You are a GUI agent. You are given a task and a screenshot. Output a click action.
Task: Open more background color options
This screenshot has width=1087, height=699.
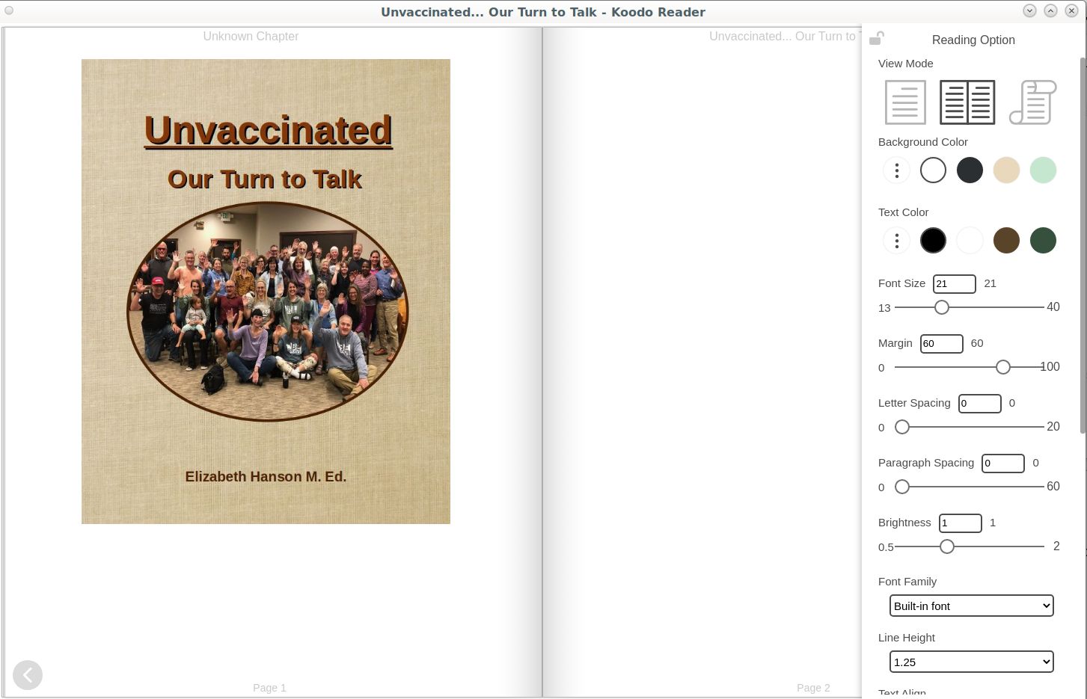pos(896,170)
